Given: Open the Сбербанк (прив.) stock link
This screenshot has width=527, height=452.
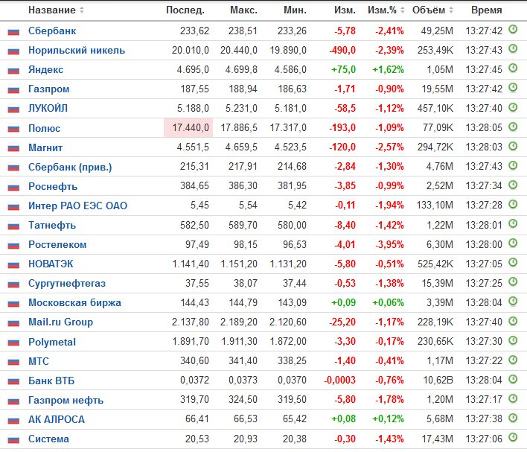Looking at the screenshot, I should tap(70, 167).
